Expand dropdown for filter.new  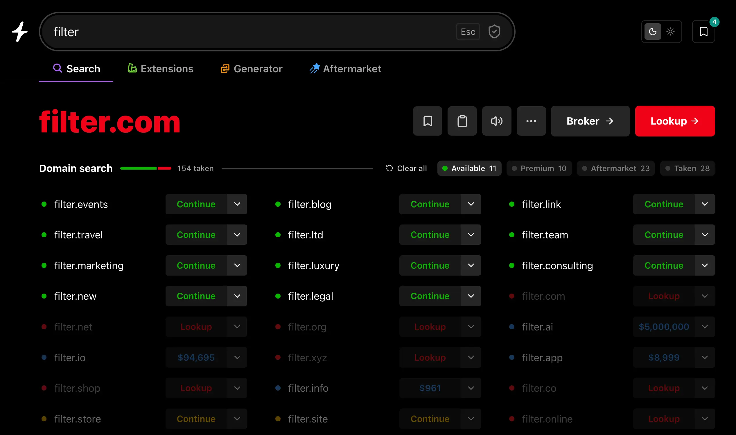pyautogui.click(x=237, y=296)
